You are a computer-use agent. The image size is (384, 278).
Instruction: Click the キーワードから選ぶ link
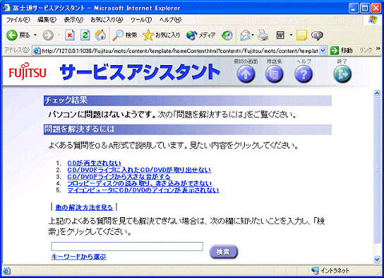click(x=78, y=257)
